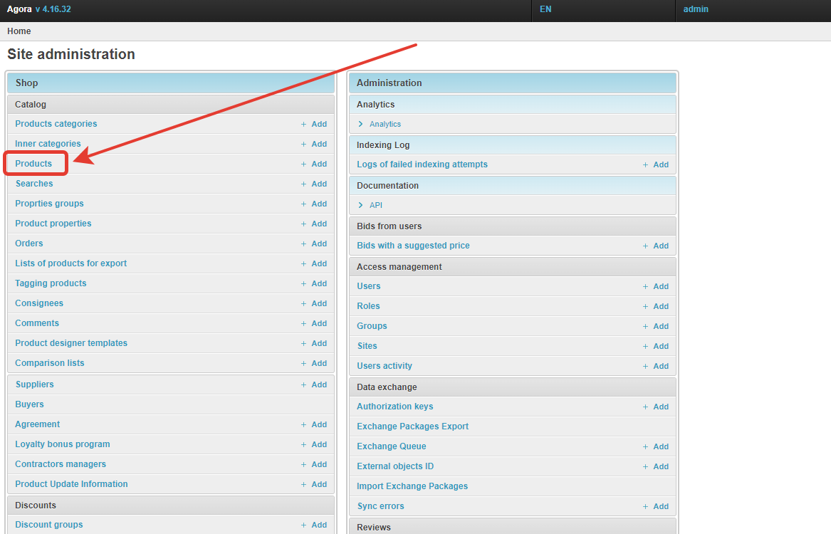Open the admin user menu
Viewport: 831px width, 534px height.
point(696,9)
